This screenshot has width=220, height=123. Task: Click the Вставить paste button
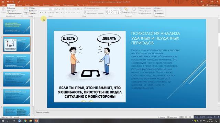tap(3, 11)
